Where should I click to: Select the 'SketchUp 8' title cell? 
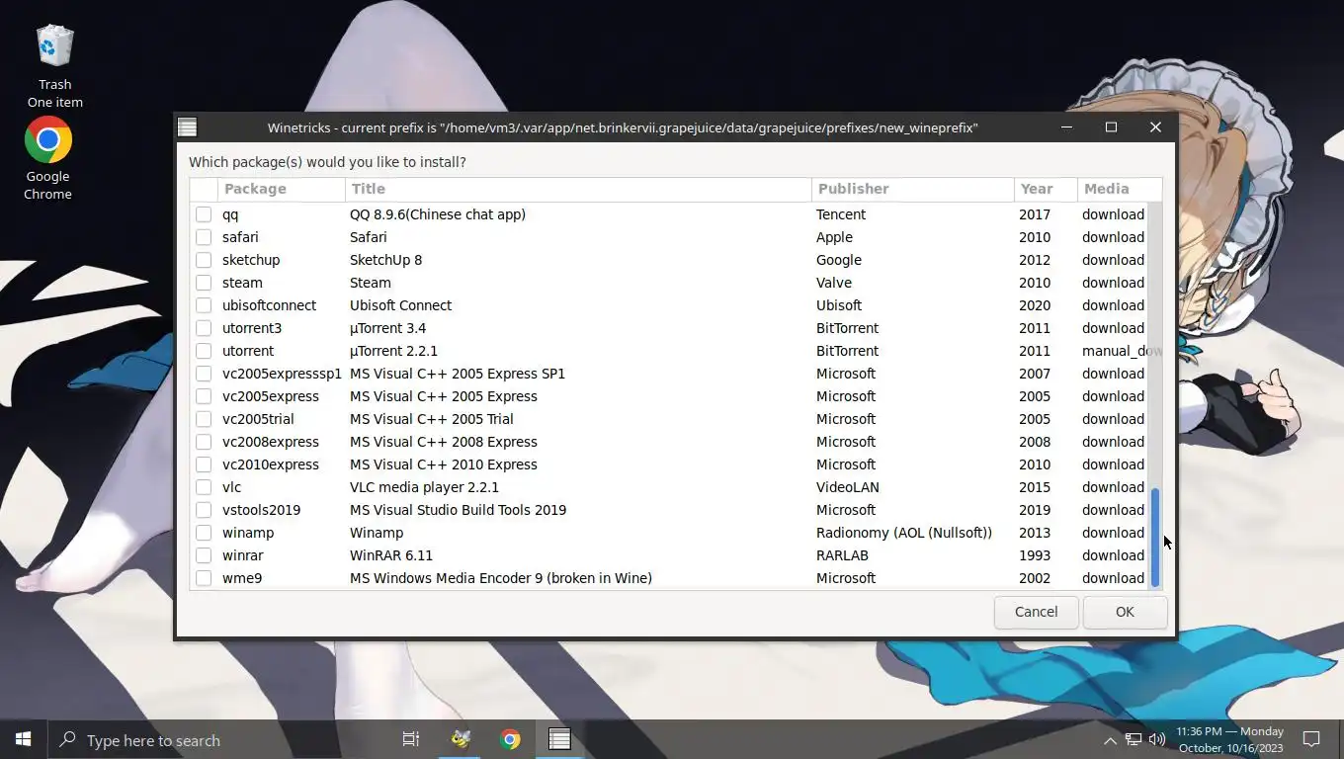385,260
